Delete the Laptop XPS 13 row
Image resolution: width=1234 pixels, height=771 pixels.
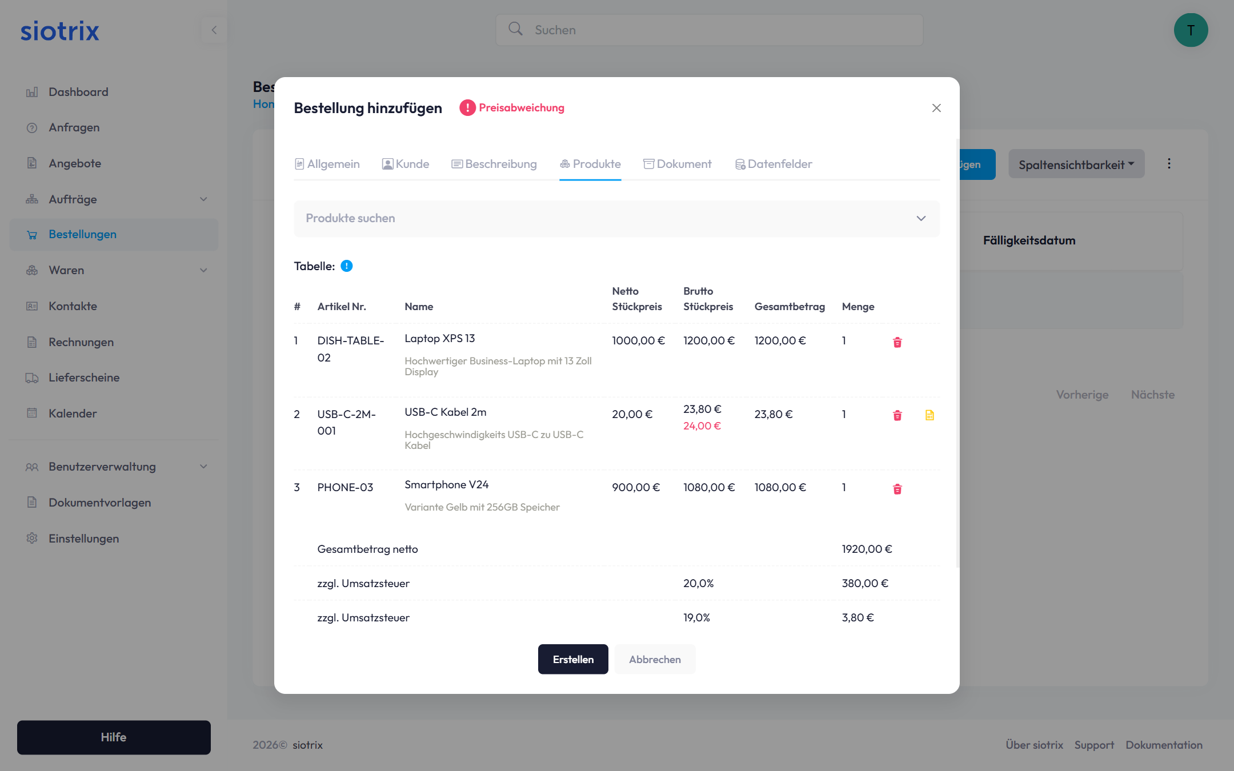click(x=897, y=342)
